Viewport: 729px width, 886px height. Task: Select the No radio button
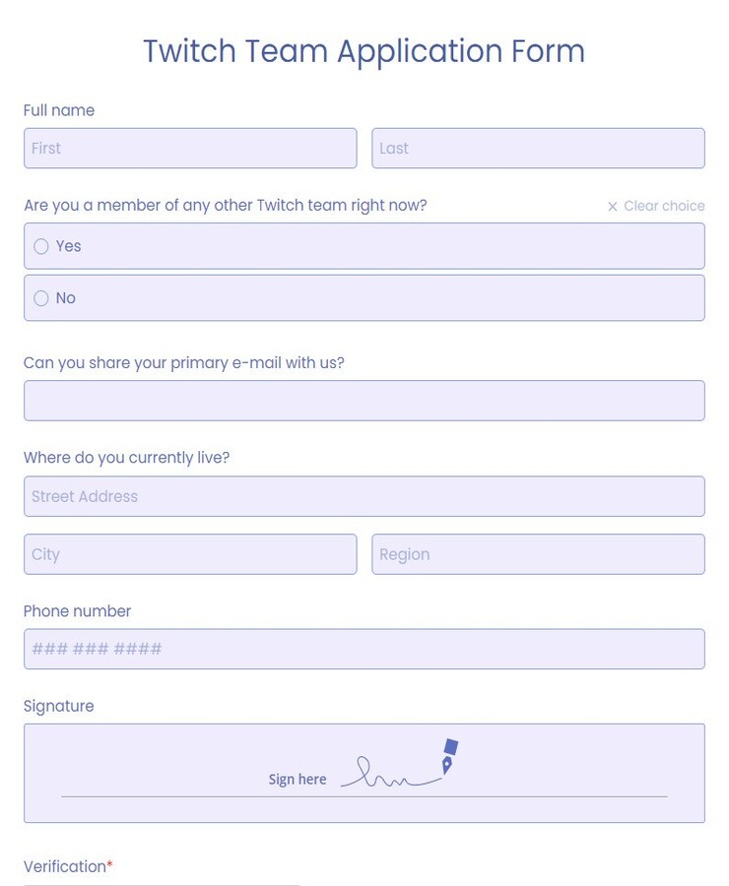pyautogui.click(x=40, y=298)
